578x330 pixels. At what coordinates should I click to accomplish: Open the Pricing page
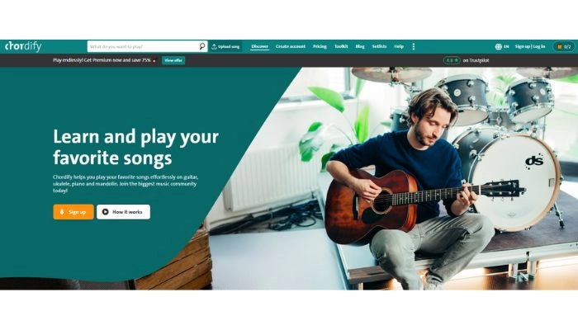320,46
